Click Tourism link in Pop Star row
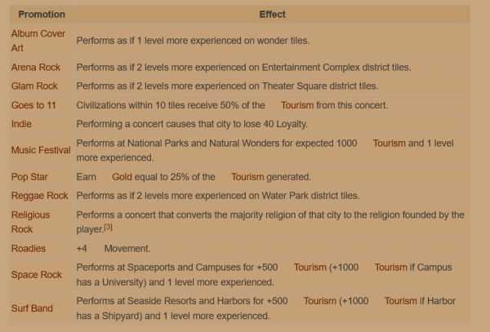The image size is (490, 332). (247, 176)
